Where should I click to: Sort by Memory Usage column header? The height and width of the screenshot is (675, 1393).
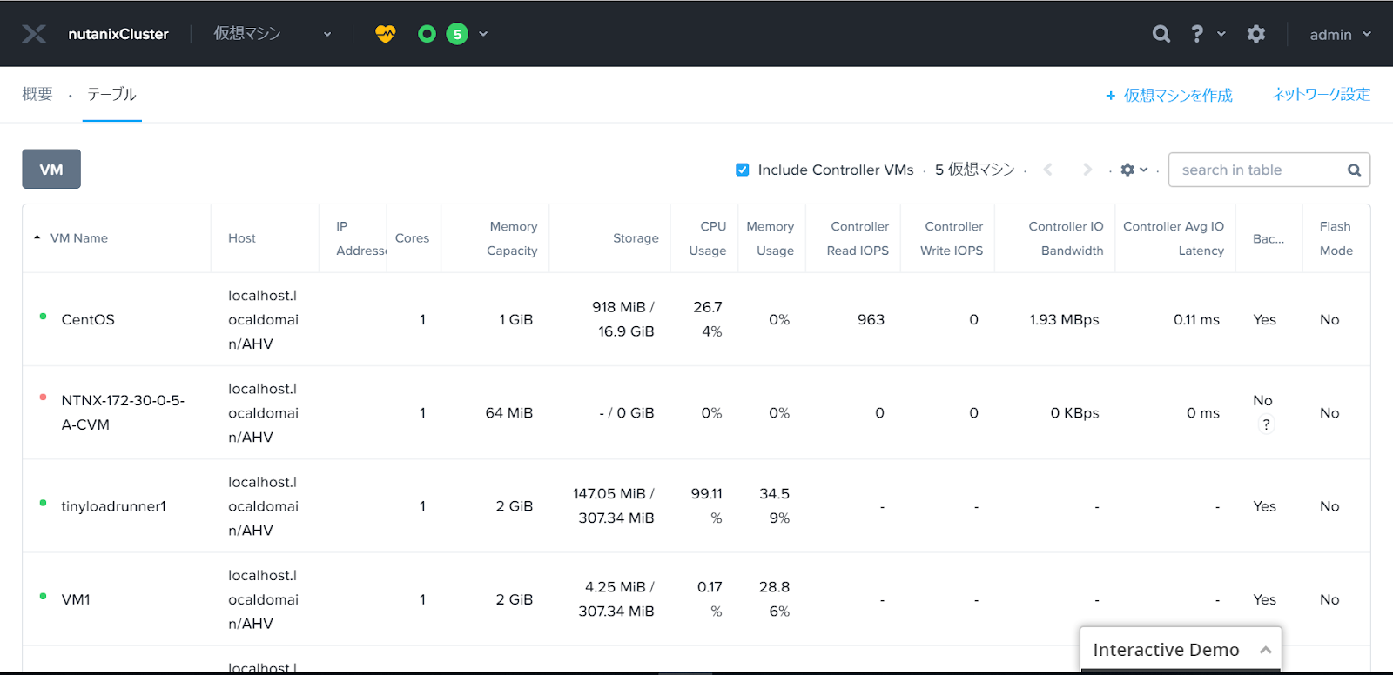pyautogui.click(x=771, y=238)
